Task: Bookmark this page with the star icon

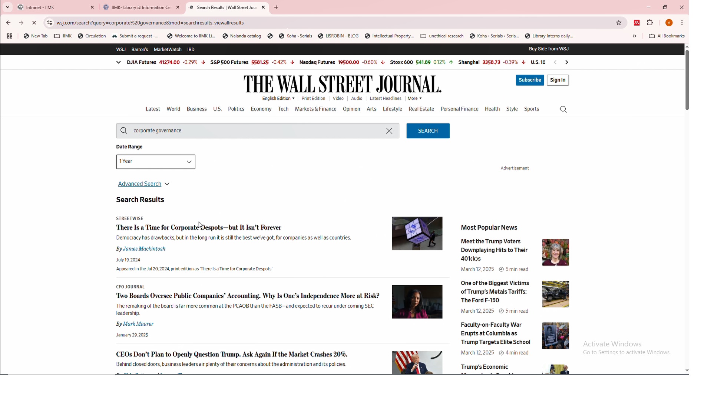Action: [x=618, y=23]
